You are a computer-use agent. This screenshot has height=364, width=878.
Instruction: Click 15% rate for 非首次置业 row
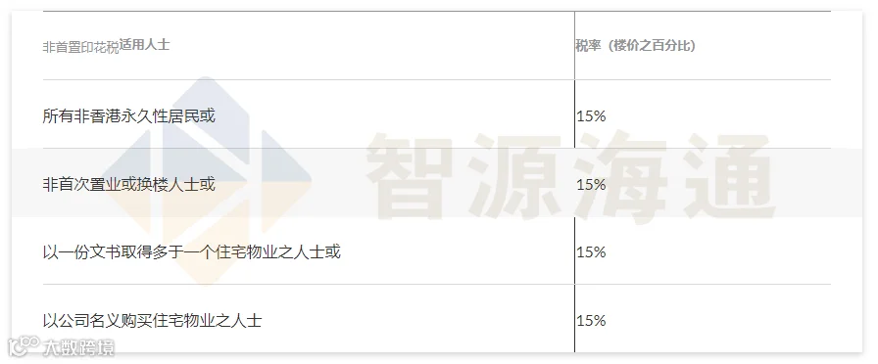click(591, 185)
